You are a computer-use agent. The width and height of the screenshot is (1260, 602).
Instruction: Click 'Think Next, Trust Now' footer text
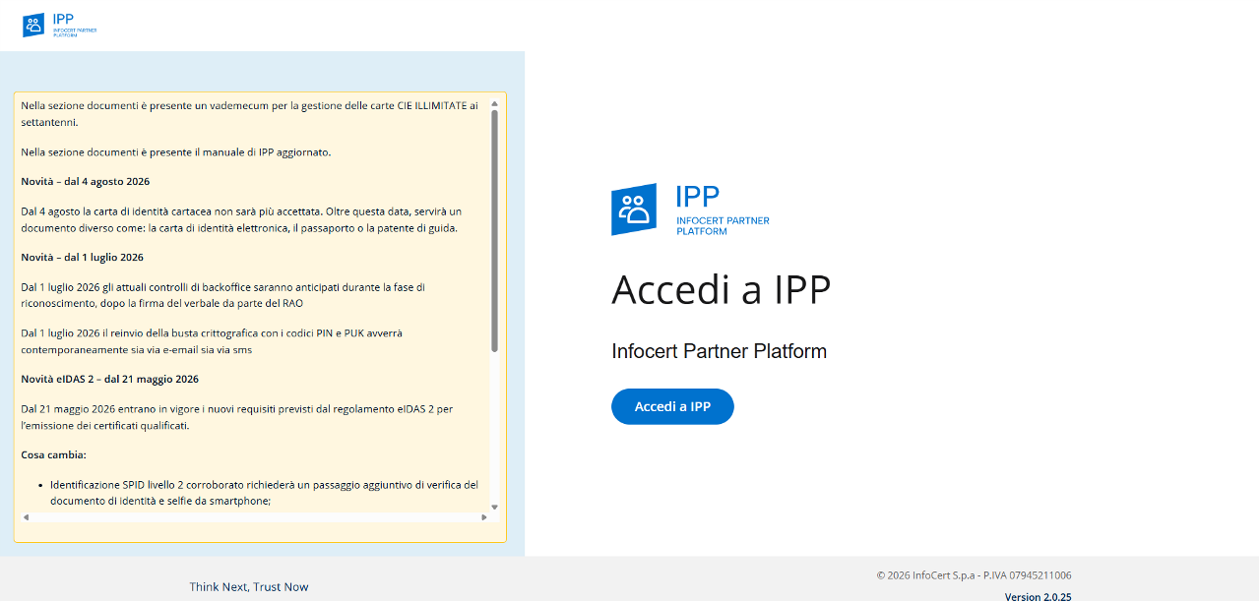click(x=249, y=587)
